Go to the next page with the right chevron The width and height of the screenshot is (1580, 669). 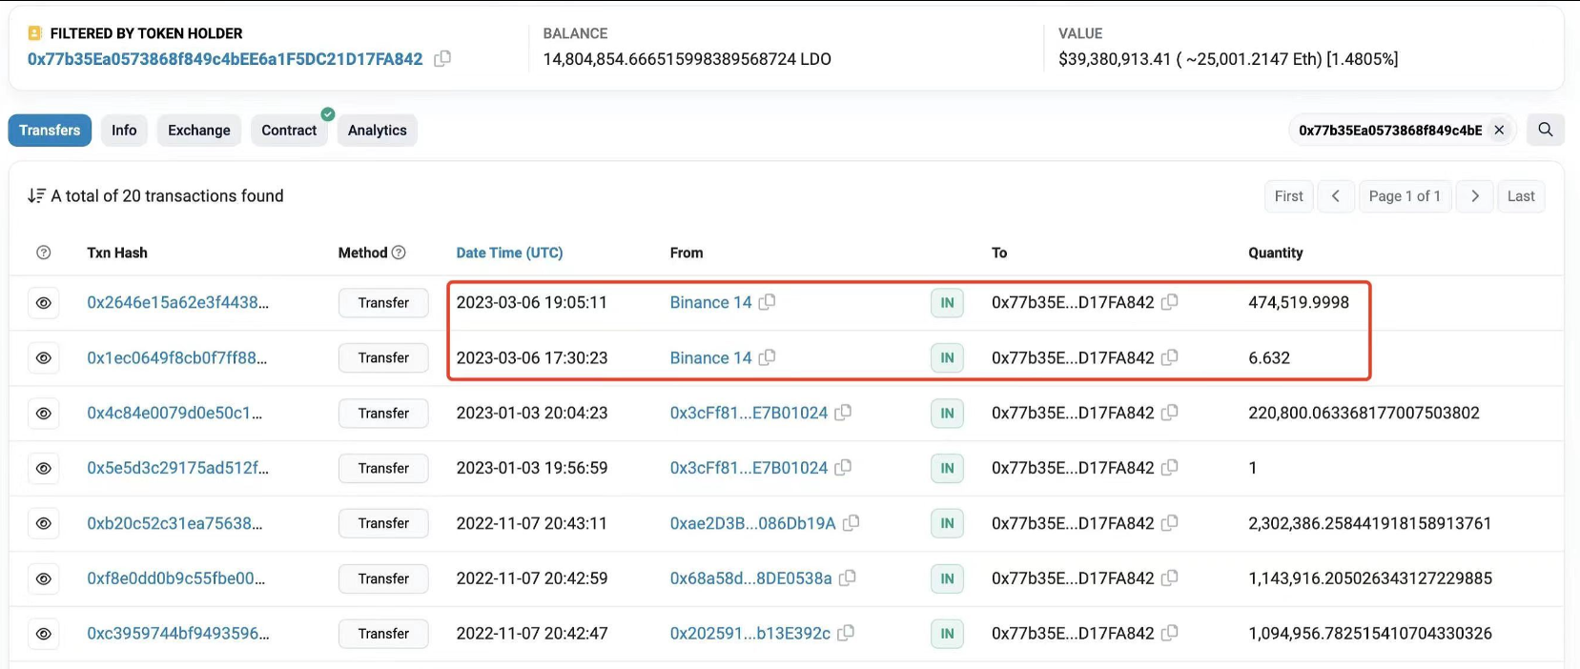1474,196
